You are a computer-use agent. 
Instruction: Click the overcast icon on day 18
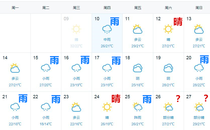[138, 68]
